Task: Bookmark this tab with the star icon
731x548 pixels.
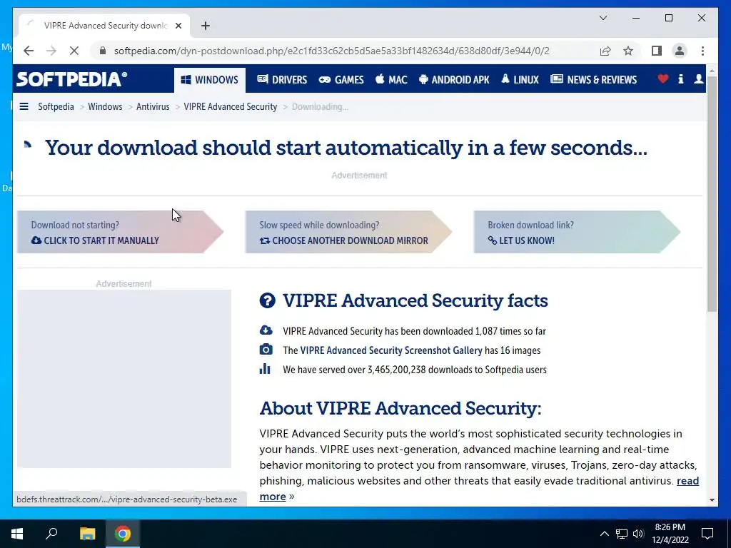Action: pos(628,51)
